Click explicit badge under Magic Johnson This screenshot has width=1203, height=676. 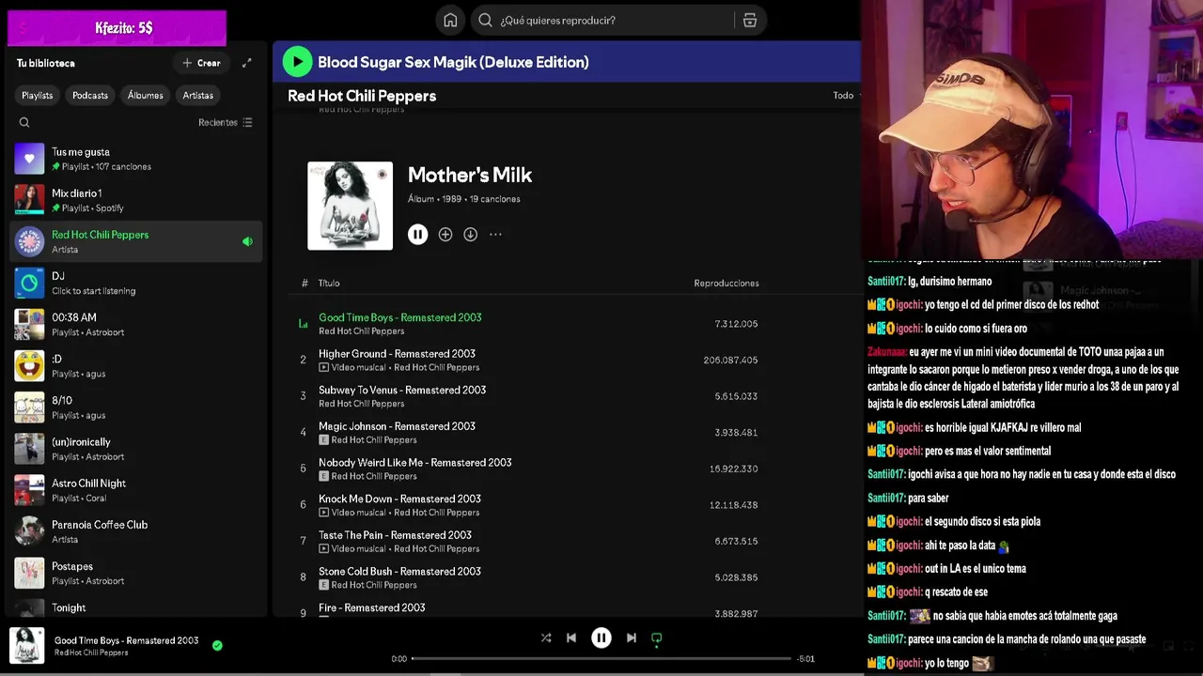(x=323, y=439)
